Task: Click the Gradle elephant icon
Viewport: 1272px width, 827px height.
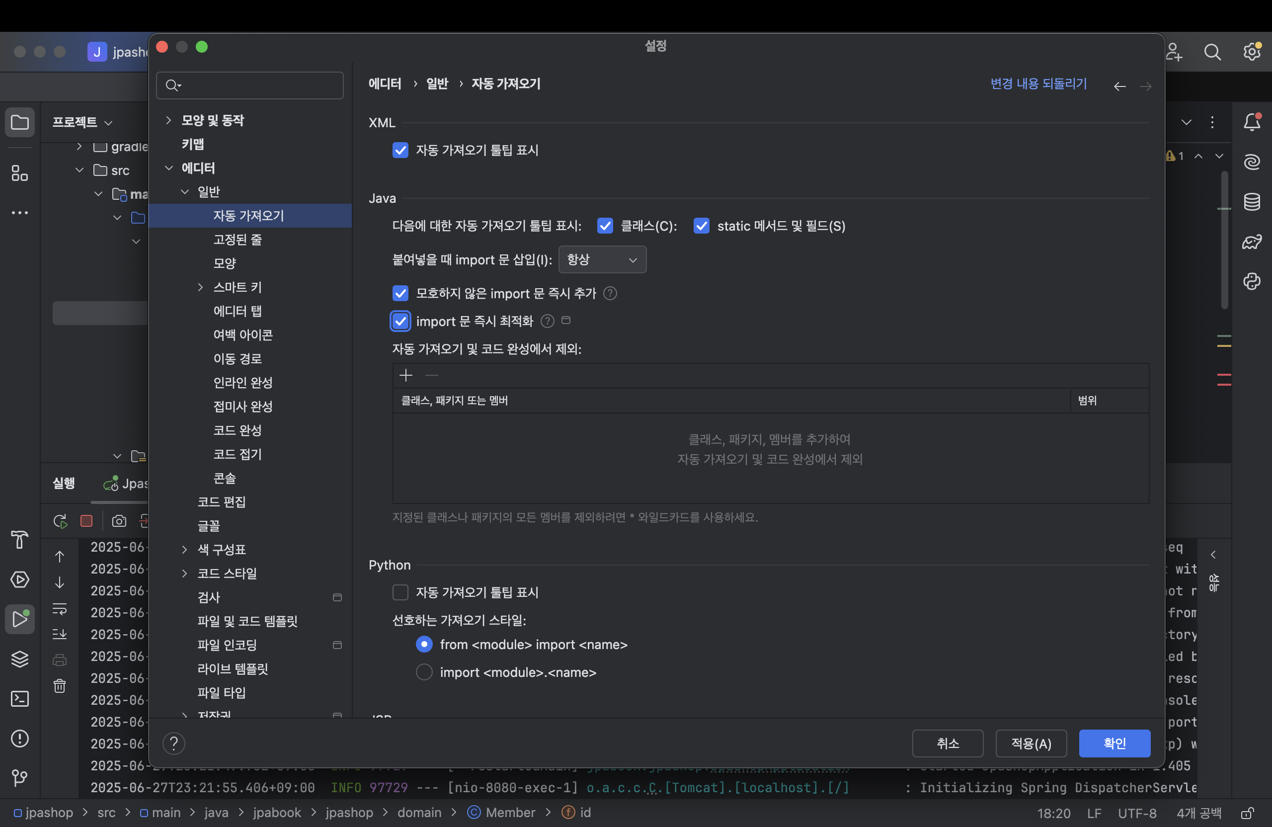Action: pyautogui.click(x=1252, y=242)
